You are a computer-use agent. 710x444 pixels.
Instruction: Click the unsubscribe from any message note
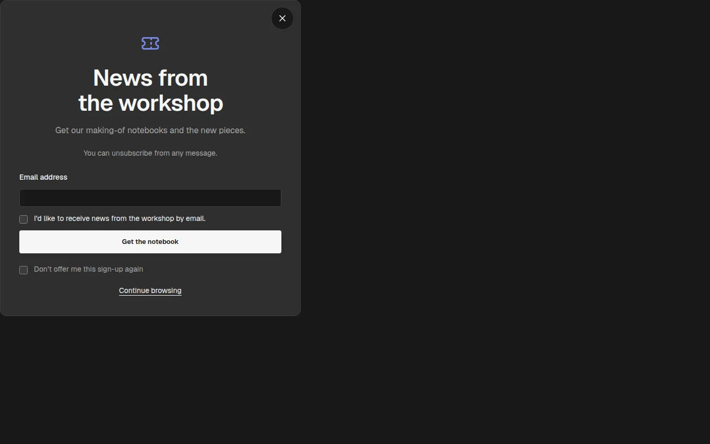[150, 153]
